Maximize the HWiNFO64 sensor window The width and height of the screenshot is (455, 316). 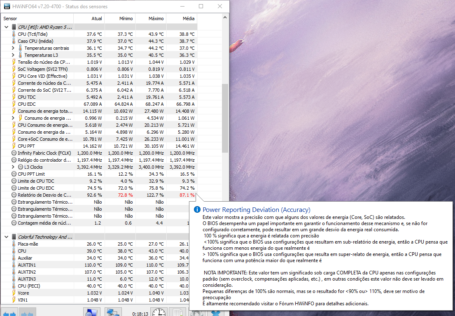point(201,7)
